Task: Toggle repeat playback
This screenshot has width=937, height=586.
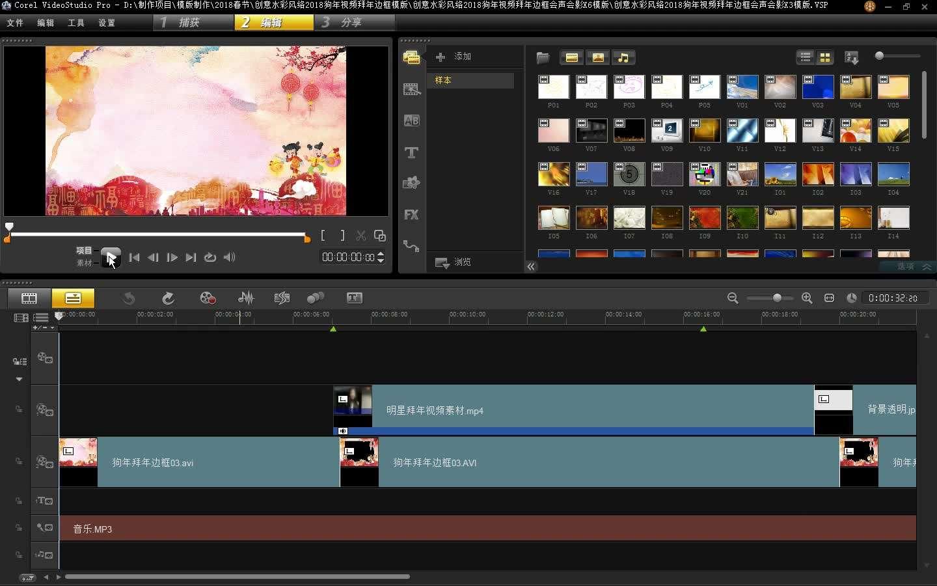Action: [x=210, y=257]
